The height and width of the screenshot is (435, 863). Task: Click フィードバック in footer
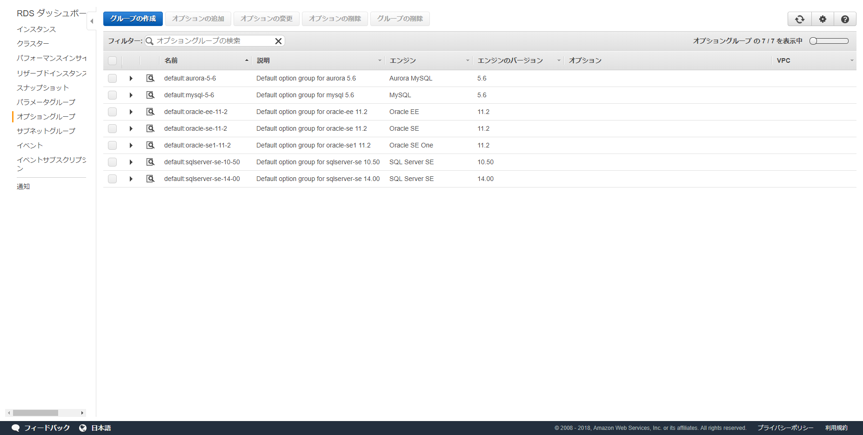(47, 428)
